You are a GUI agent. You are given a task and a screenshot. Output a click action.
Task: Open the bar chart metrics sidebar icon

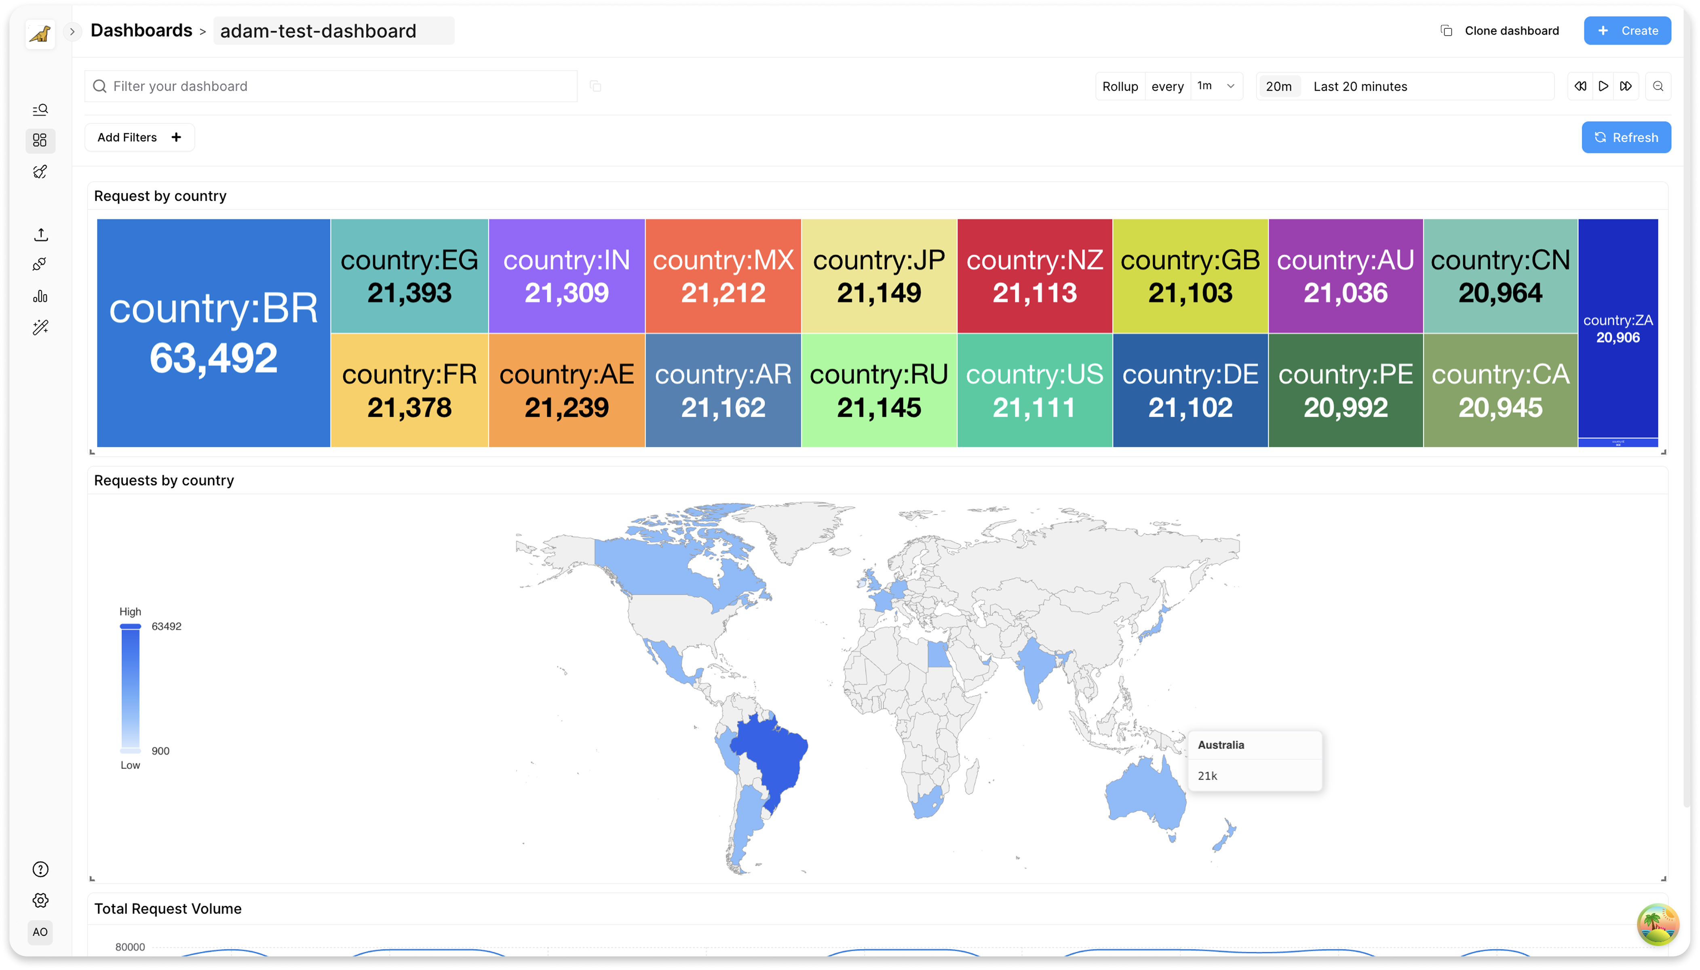[40, 296]
